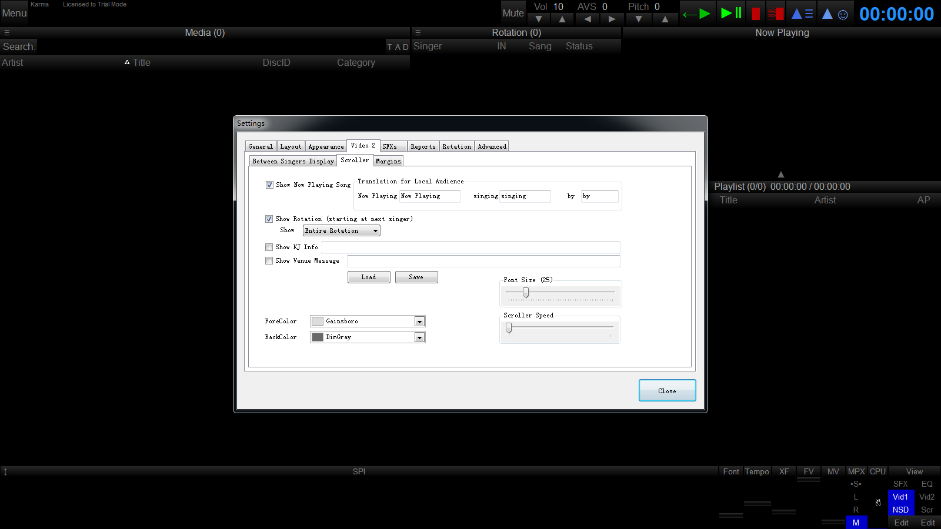The width and height of the screenshot is (941, 529).
Task: Click the red fade-stop icon
Action: coord(776,14)
